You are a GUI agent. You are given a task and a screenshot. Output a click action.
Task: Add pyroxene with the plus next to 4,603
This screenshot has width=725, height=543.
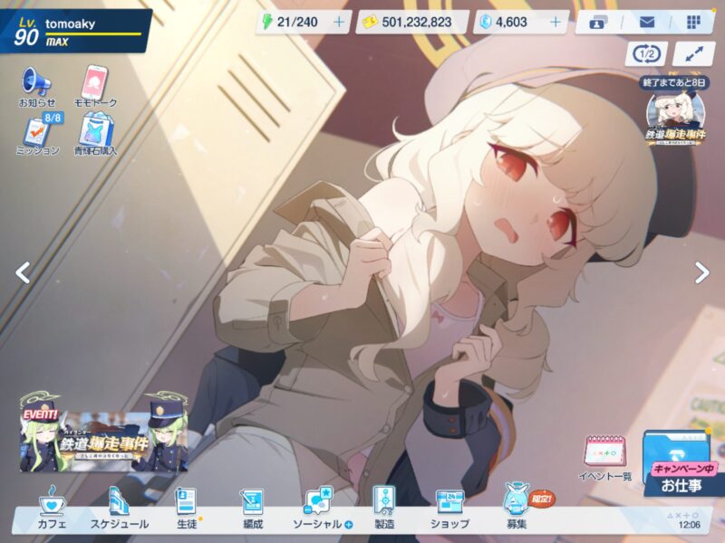(556, 22)
